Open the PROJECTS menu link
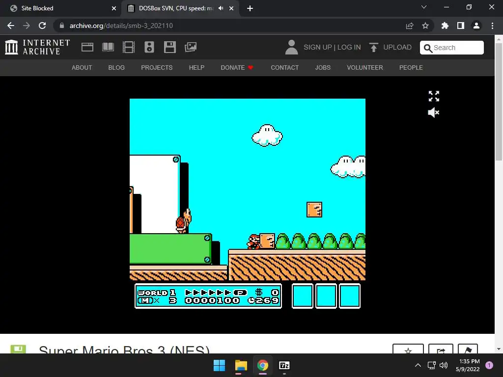Image resolution: width=503 pixels, height=377 pixels. 157,68
